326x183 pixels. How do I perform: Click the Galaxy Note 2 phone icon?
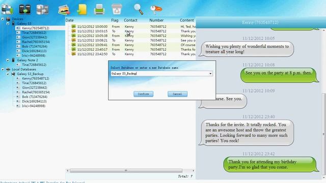click(13, 60)
